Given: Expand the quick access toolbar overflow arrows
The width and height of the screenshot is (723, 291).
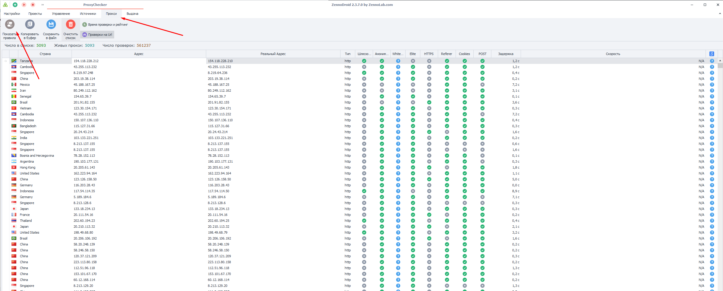Looking at the screenshot, I should [43, 5].
